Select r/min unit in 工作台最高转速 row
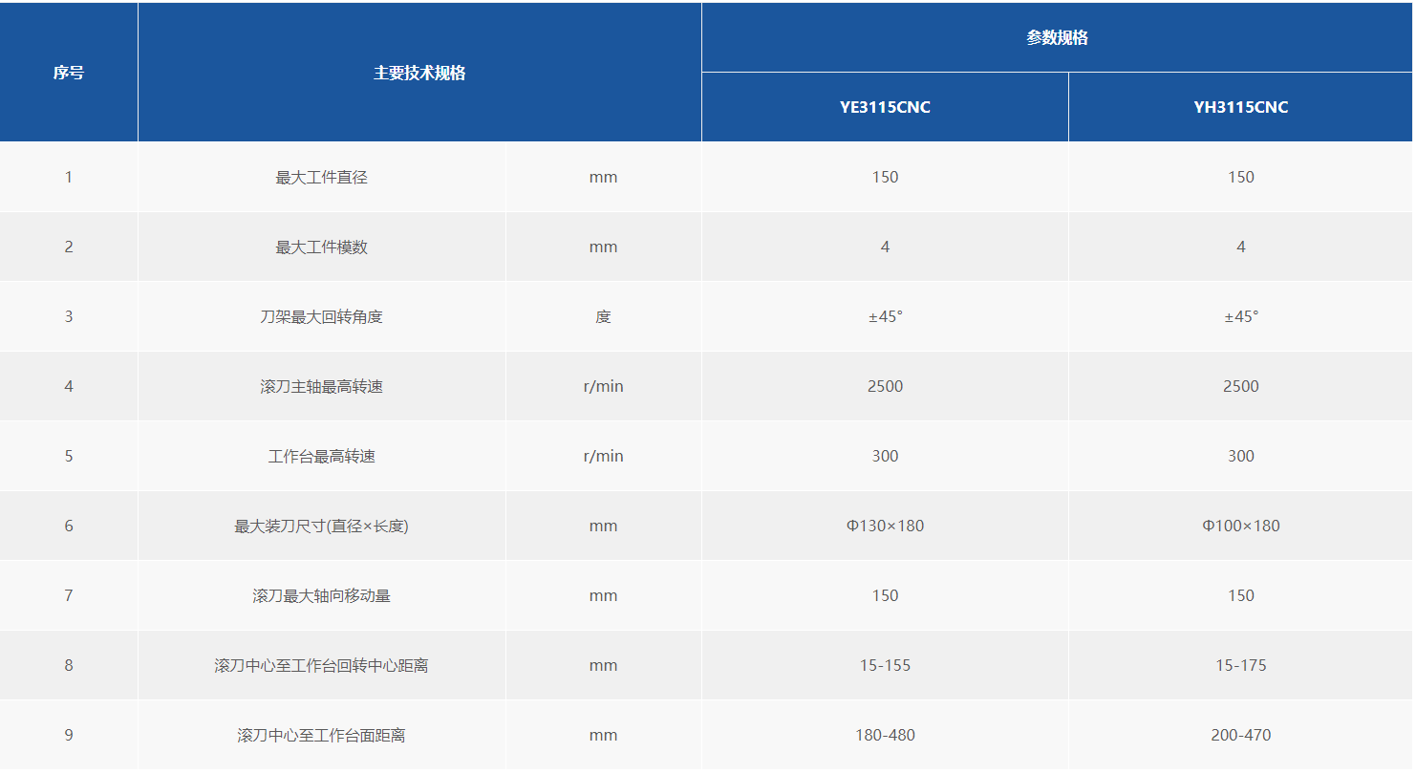Image resolution: width=1416 pixels, height=774 pixels. tap(603, 456)
